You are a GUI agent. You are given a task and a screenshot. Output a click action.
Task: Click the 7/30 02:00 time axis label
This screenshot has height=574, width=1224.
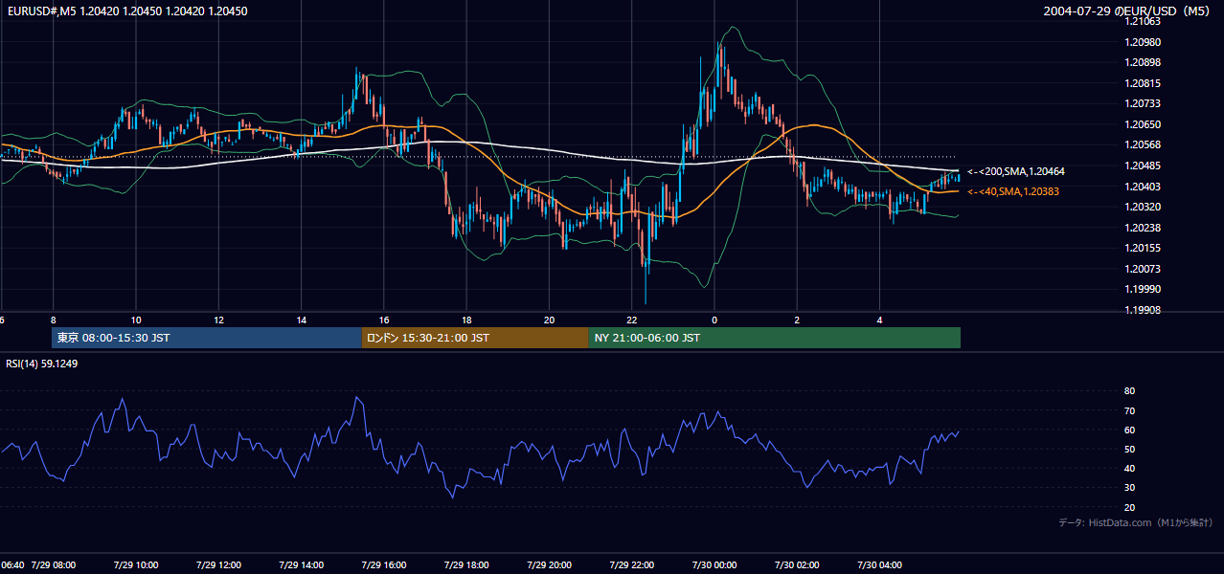(x=797, y=564)
